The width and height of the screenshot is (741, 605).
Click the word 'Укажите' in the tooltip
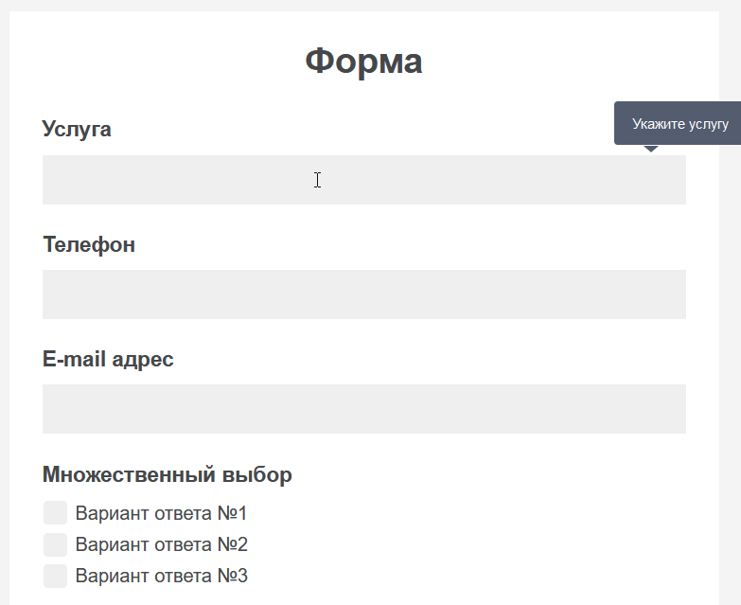point(656,124)
